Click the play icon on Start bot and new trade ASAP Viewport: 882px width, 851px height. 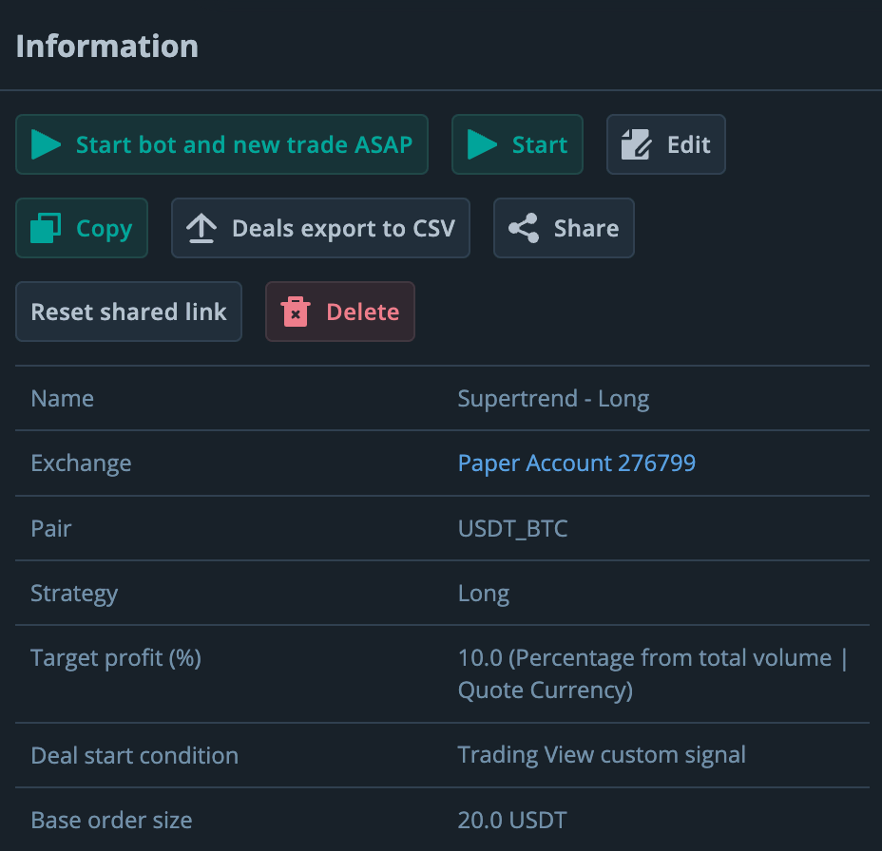[47, 145]
